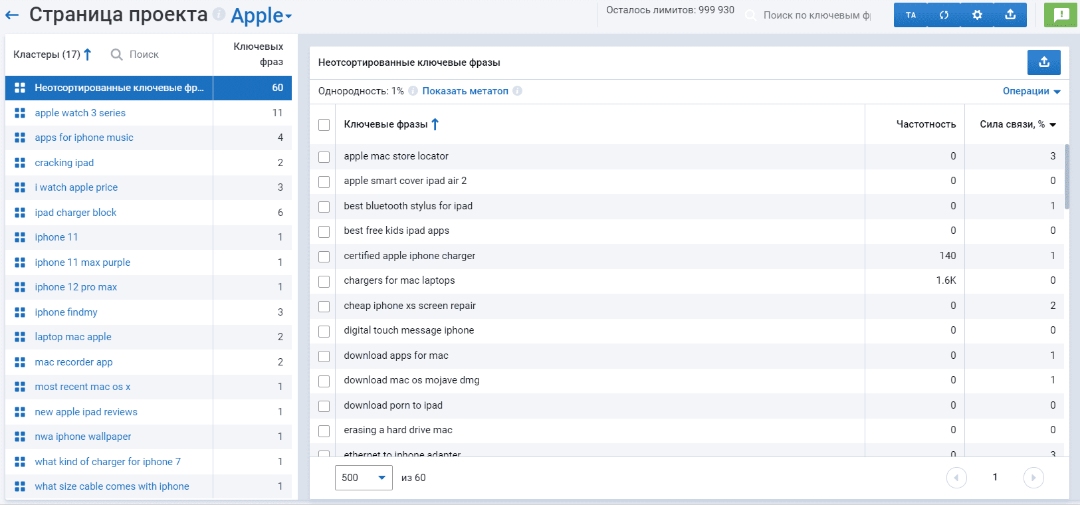Sort by the Частотность column
Viewport: 1080px width, 505px height.
(926, 124)
